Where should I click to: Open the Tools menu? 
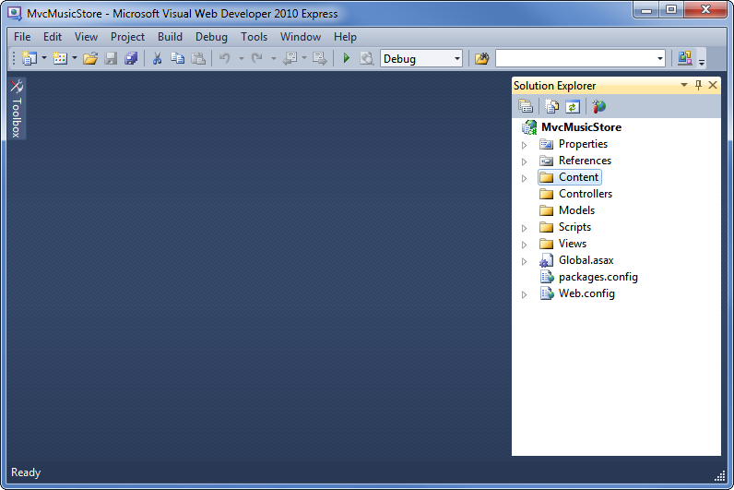(254, 37)
